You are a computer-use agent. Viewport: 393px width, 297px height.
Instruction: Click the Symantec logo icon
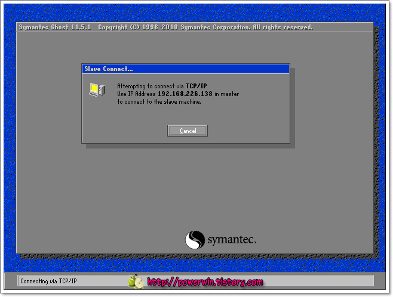click(195, 240)
